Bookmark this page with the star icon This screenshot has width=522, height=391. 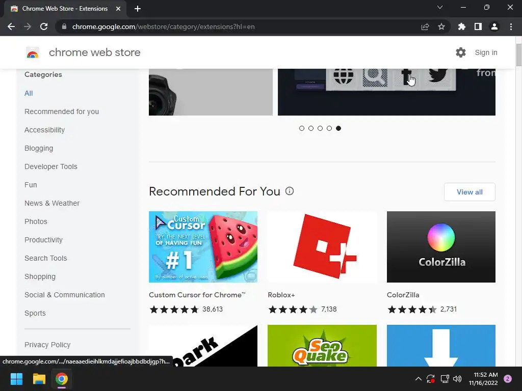441,26
